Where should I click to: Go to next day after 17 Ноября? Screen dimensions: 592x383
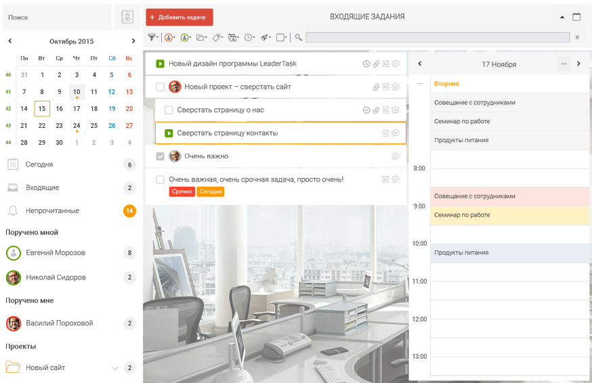(578, 64)
